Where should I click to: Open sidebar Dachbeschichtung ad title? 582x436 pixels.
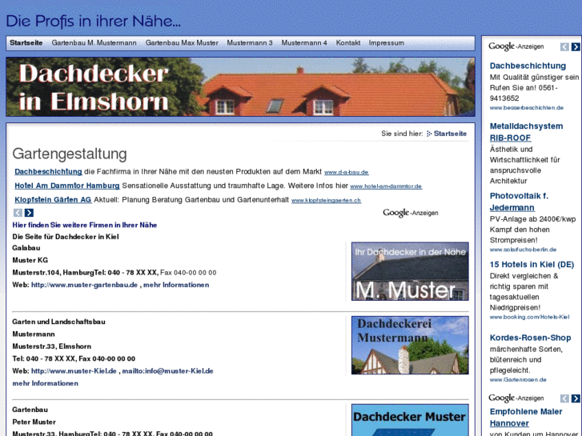point(528,66)
